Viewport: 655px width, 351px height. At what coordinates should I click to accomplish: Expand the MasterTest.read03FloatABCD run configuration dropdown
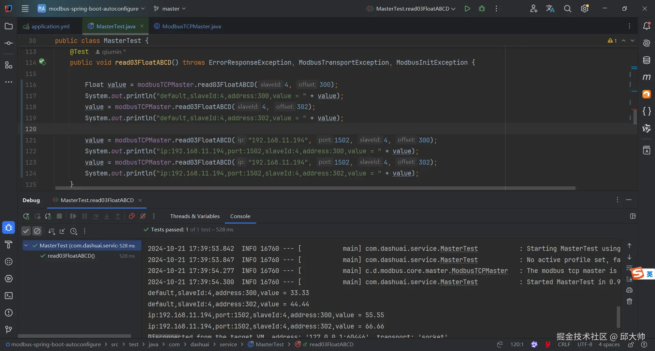pos(453,9)
